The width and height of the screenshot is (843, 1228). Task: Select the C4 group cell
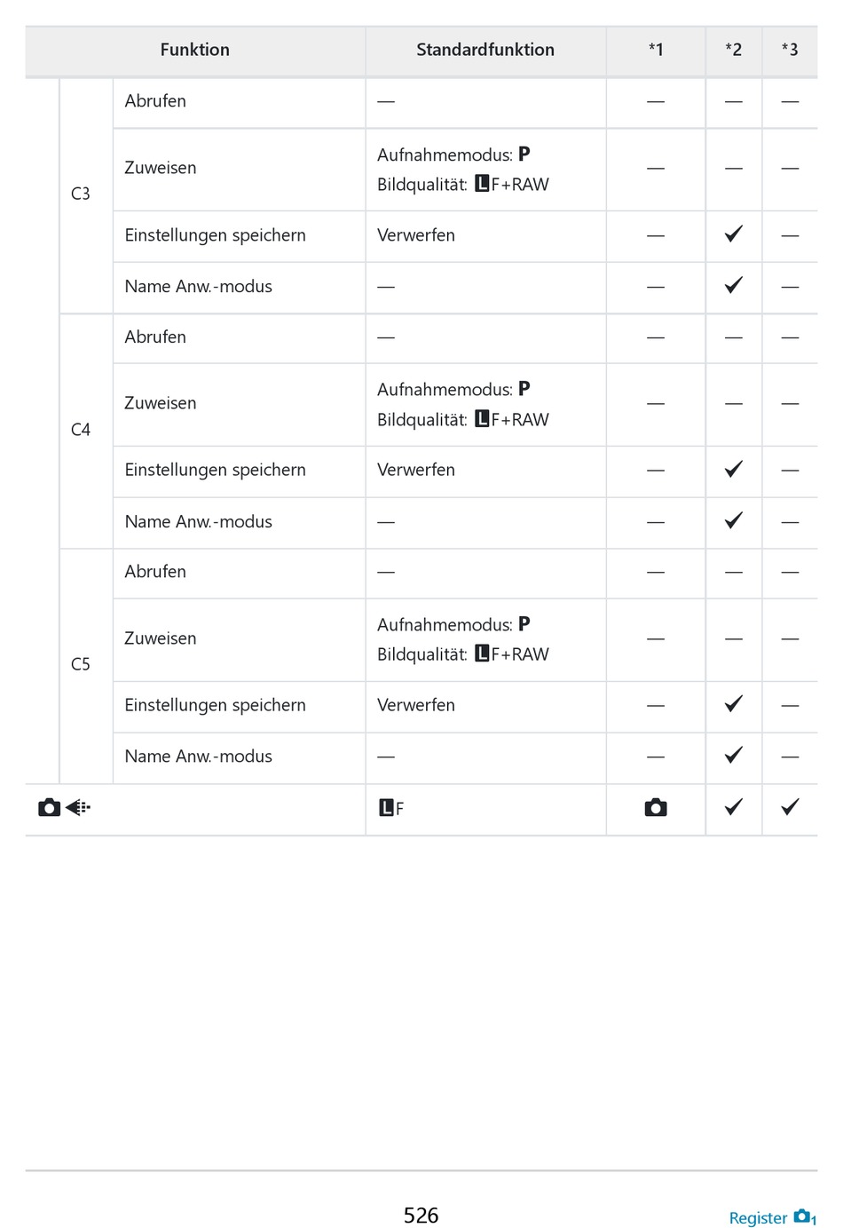tap(81, 430)
